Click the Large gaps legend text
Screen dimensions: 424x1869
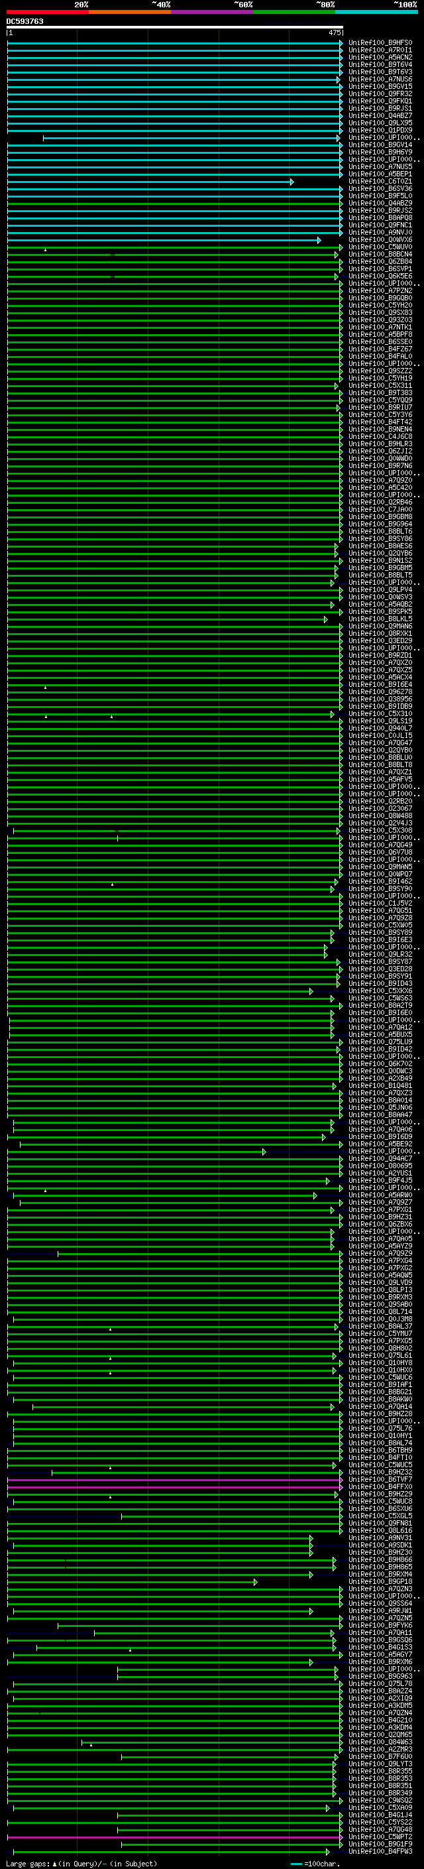(x=28, y=1863)
